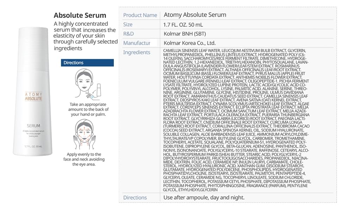Image resolution: width=339 pixels, height=207 pixels.
Task: Click the 'Ingredients' row label
Action: (x=137, y=52)
